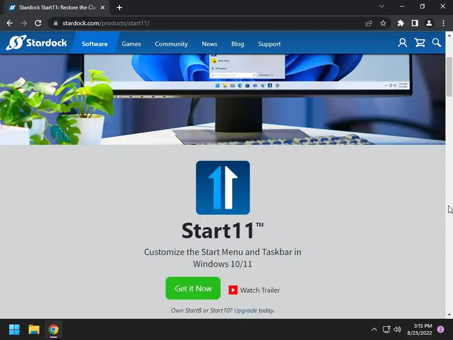This screenshot has height=340, width=453.
Task: Click the hero monitor banner image
Action: (223, 99)
